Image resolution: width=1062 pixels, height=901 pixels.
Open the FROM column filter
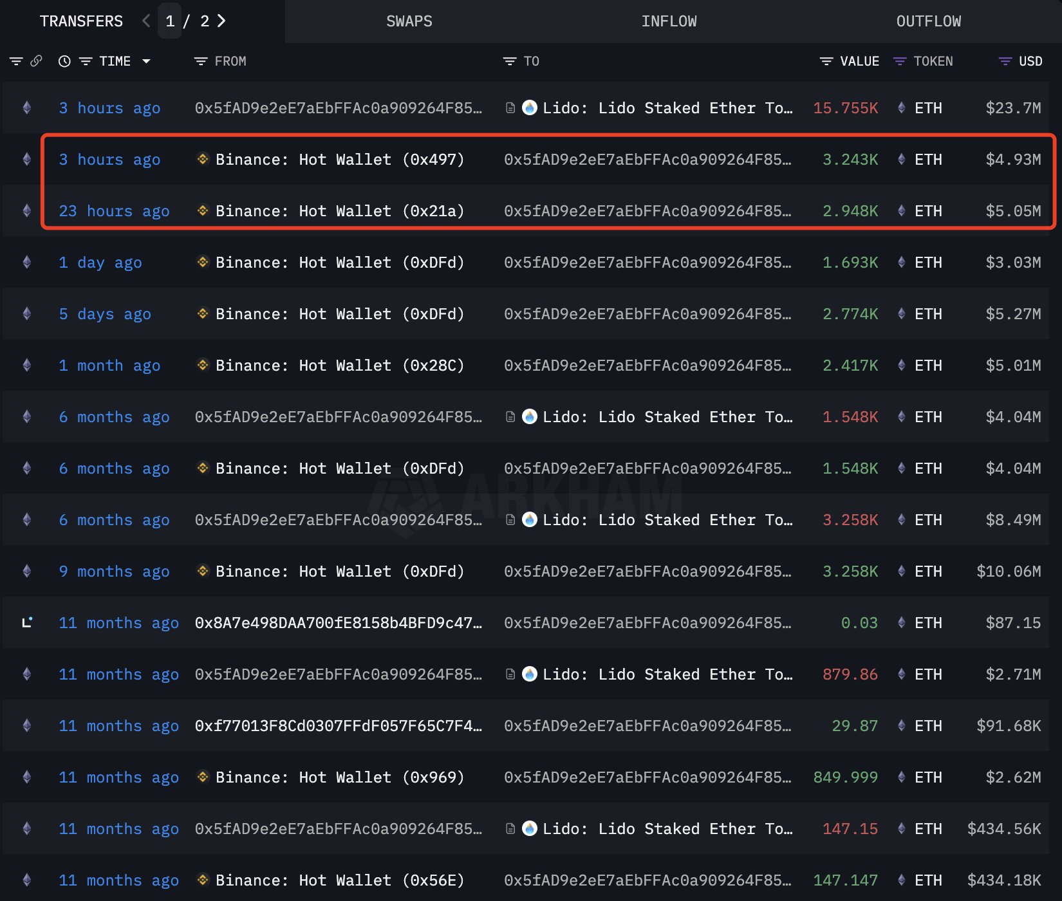click(x=201, y=61)
